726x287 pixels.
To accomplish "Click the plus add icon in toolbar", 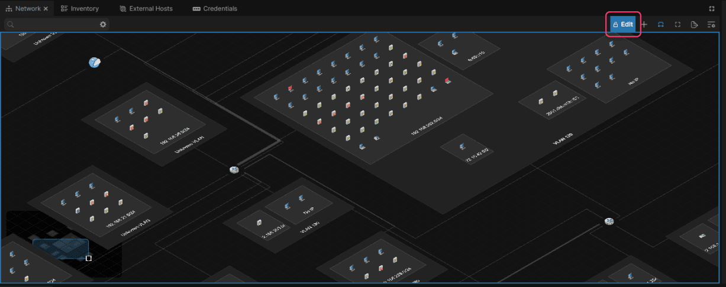I will click(644, 25).
